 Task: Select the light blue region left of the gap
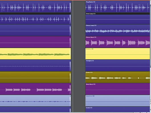point(35,101)
